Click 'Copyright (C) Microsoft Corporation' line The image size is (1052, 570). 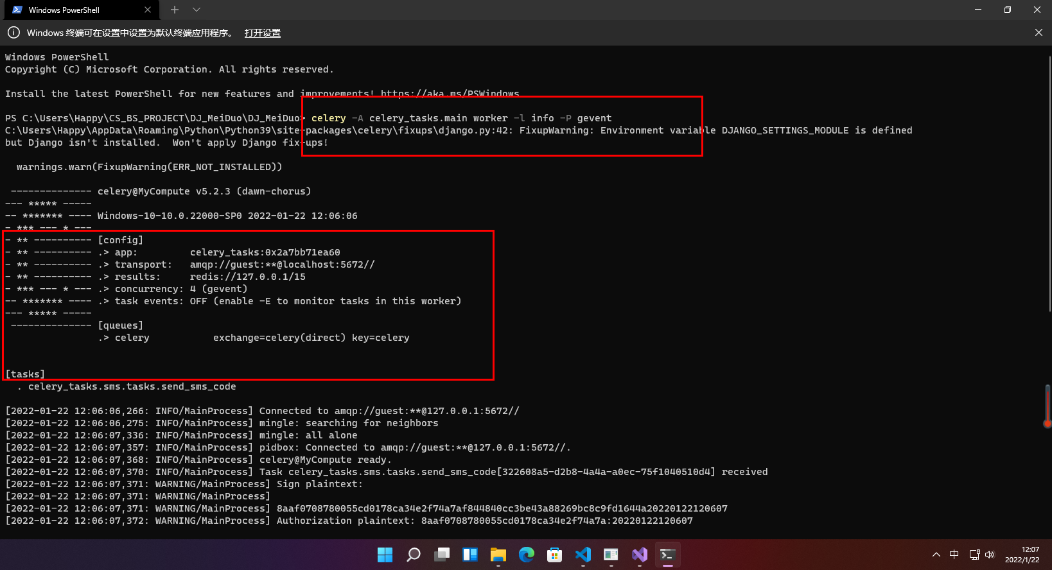tap(170, 69)
